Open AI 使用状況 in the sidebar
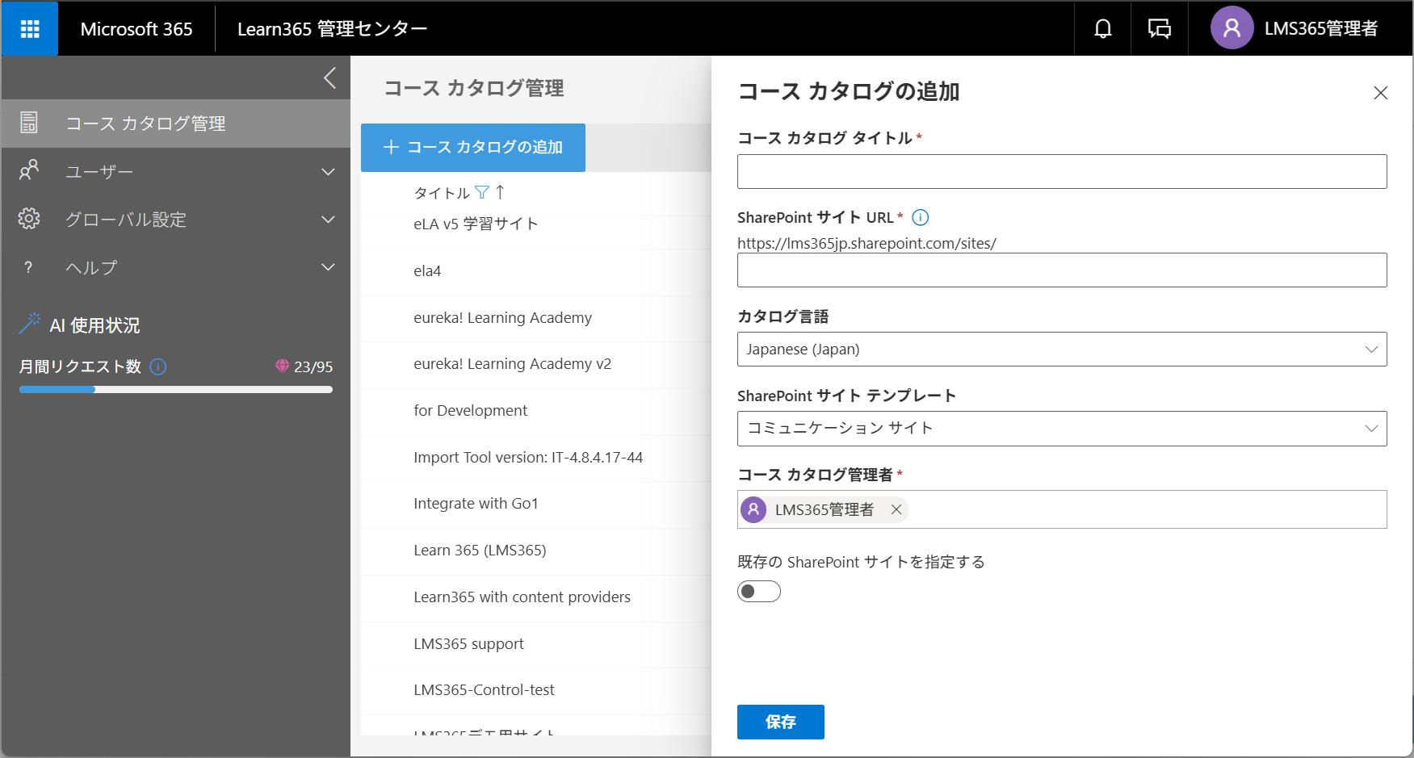Image resolution: width=1414 pixels, height=758 pixels. [94, 325]
